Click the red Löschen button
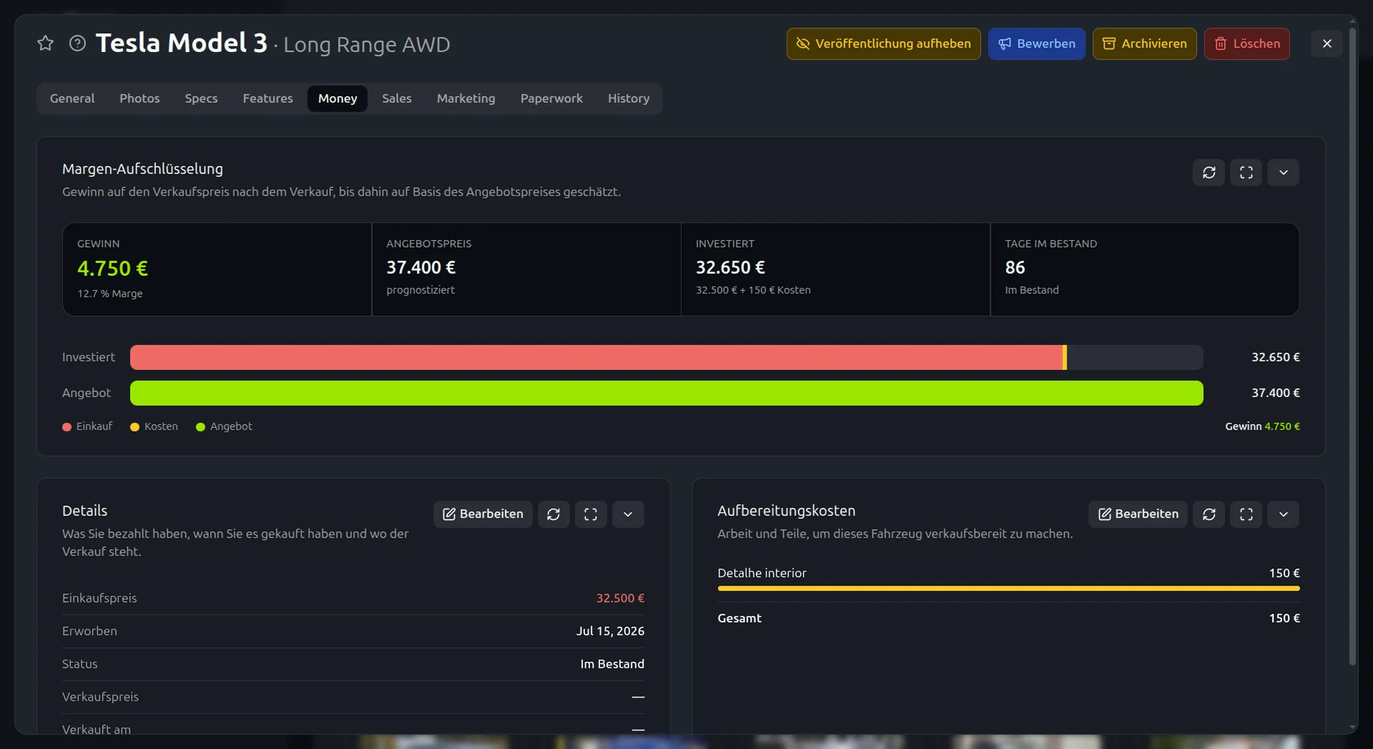The width and height of the screenshot is (1373, 749). point(1247,44)
